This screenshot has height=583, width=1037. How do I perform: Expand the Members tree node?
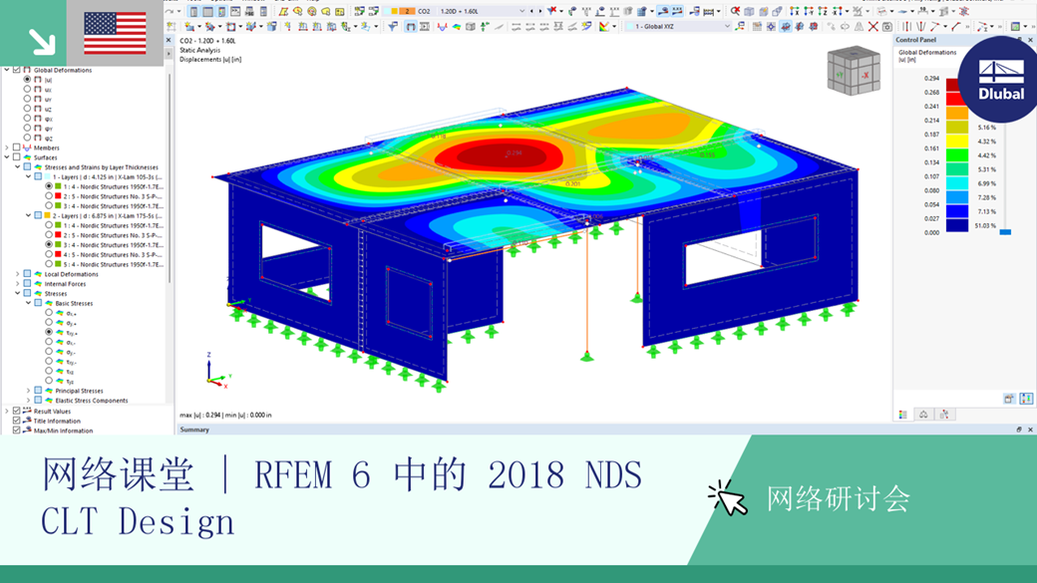click(7, 147)
